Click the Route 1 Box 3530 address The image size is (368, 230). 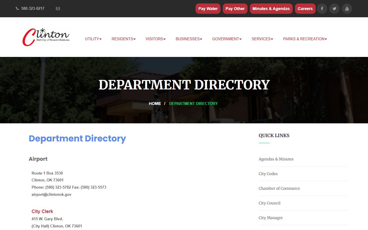coord(47,173)
